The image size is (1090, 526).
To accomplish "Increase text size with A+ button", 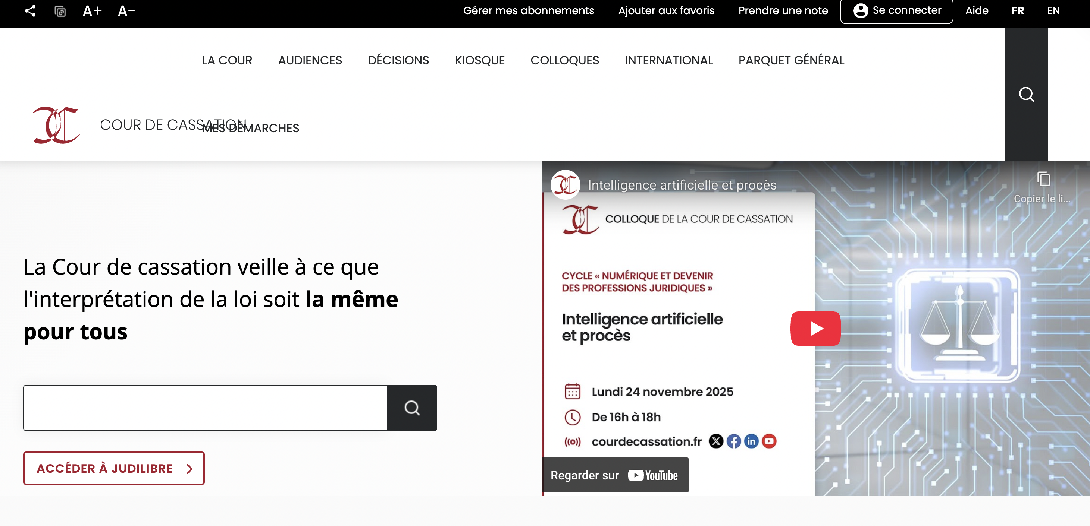I will coord(92,11).
